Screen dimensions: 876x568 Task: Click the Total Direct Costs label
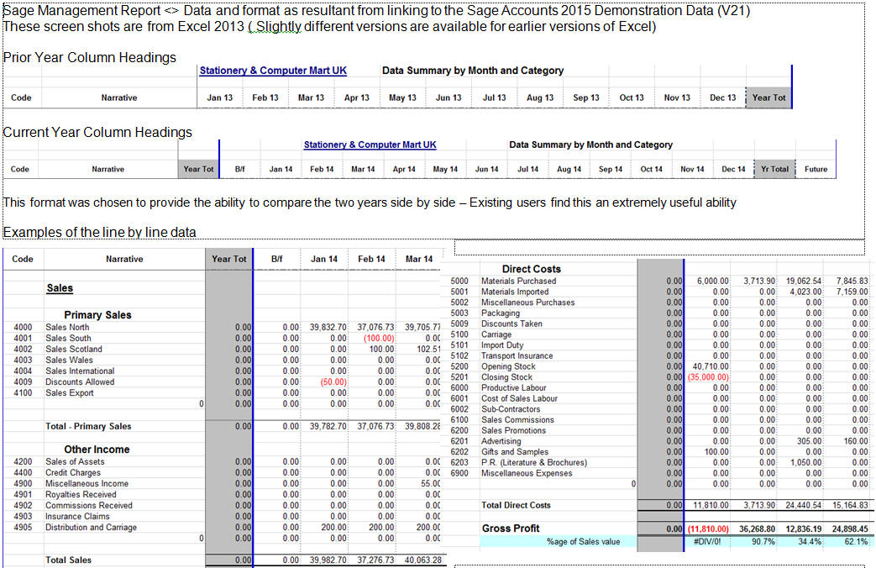click(x=517, y=505)
